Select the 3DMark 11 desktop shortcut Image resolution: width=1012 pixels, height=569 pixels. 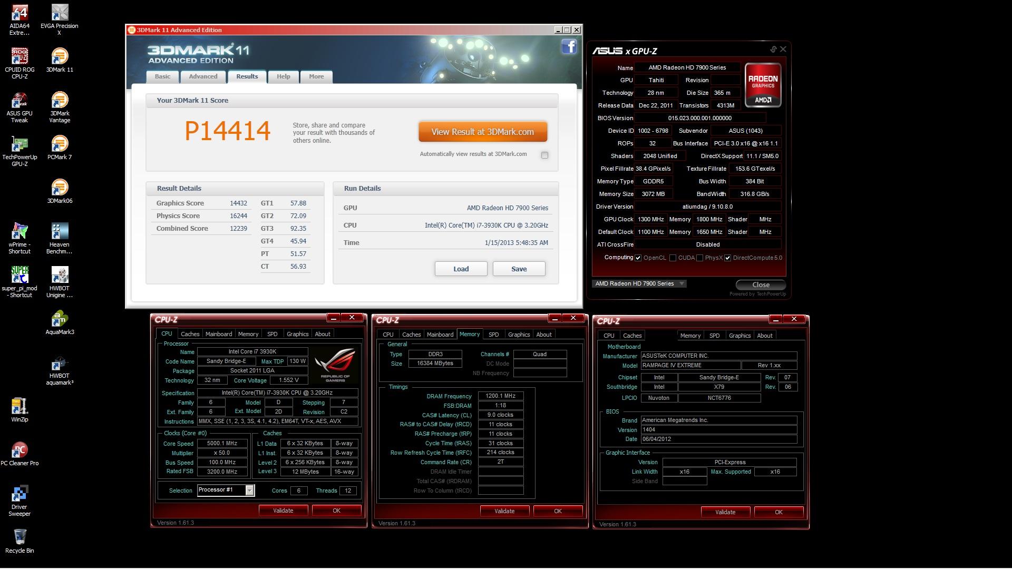pyautogui.click(x=60, y=61)
